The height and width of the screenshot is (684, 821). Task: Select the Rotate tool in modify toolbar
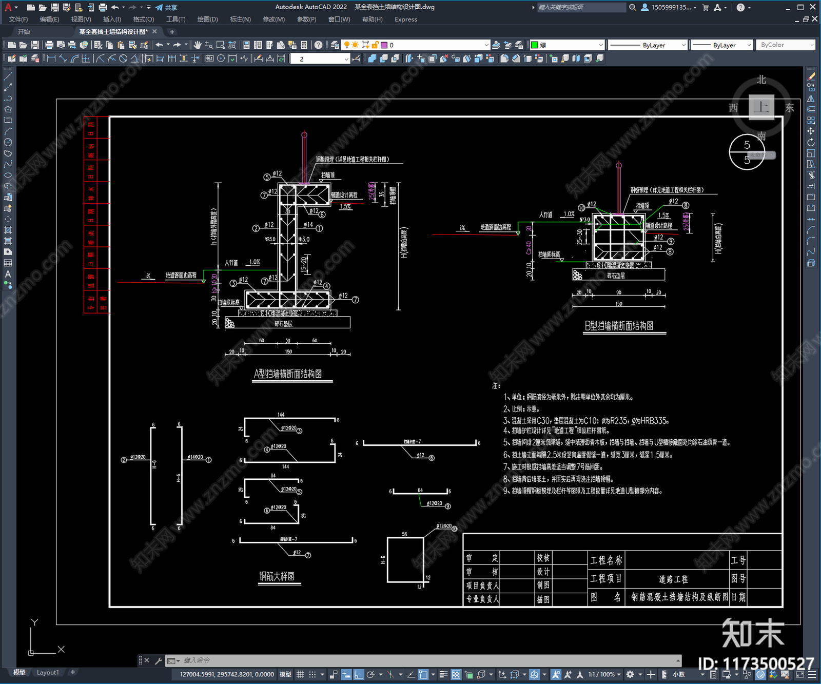tap(811, 142)
